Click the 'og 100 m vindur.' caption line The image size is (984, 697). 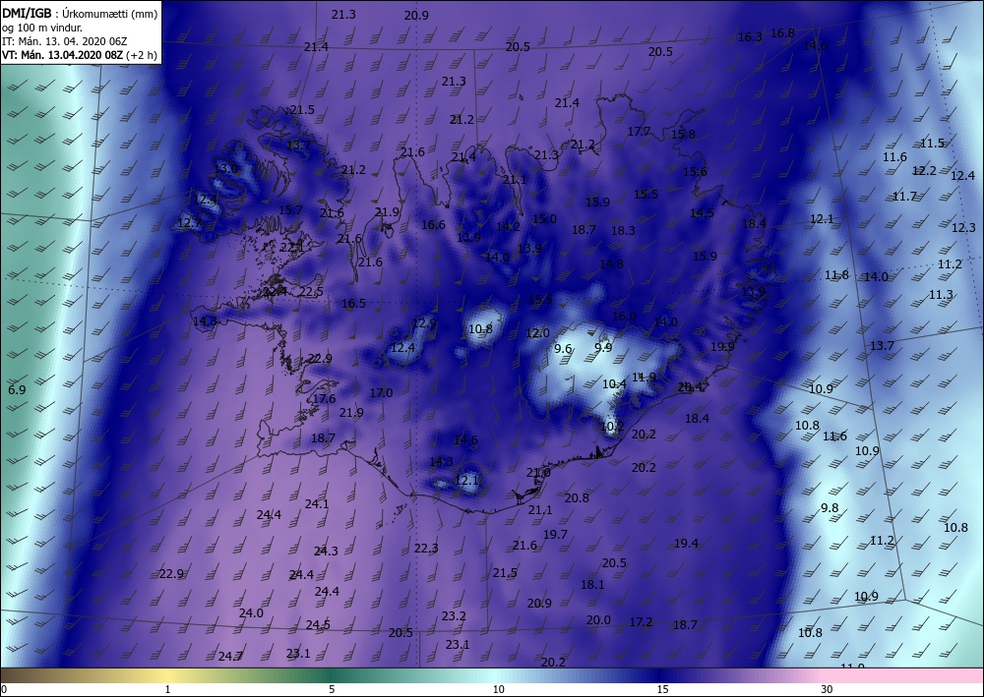42,28
